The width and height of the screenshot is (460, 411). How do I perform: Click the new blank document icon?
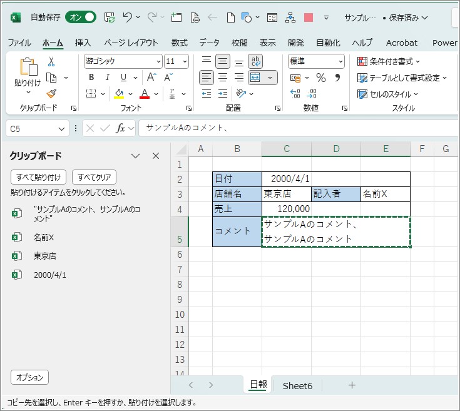[x=231, y=18]
